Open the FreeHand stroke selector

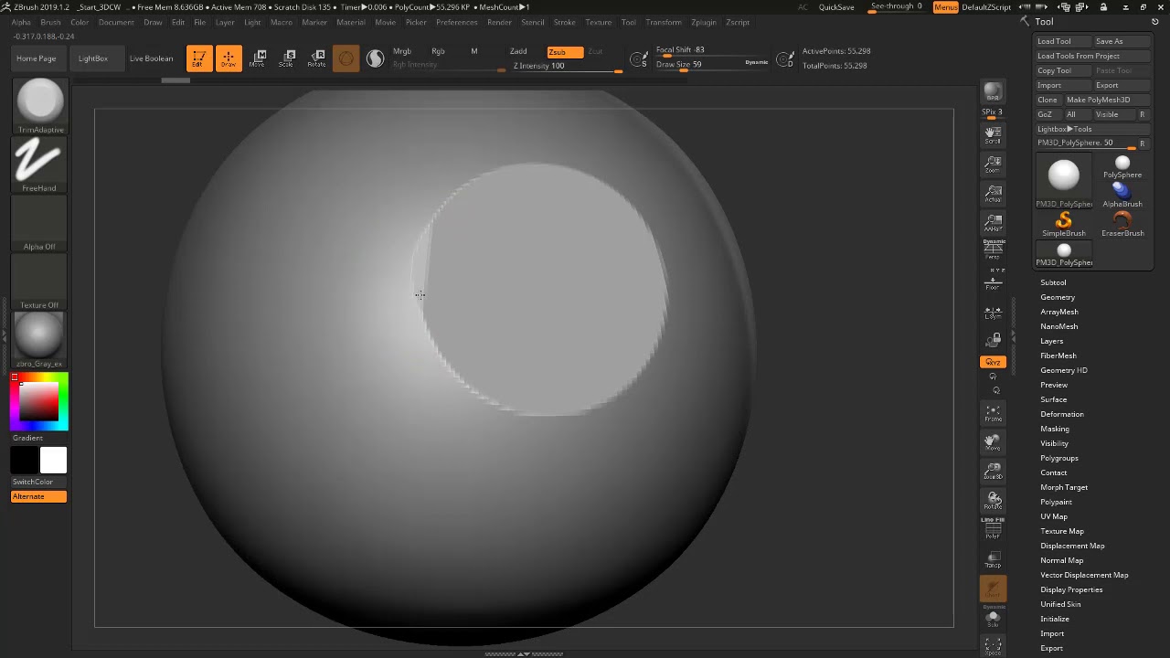click(39, 164)
